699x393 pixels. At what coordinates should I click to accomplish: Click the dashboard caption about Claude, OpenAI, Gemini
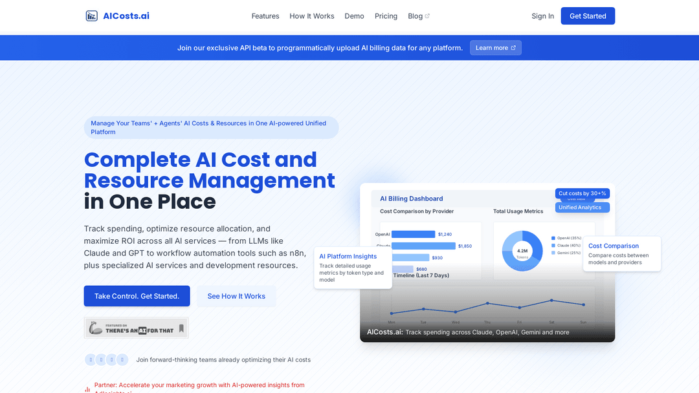[x=468, y=332]
